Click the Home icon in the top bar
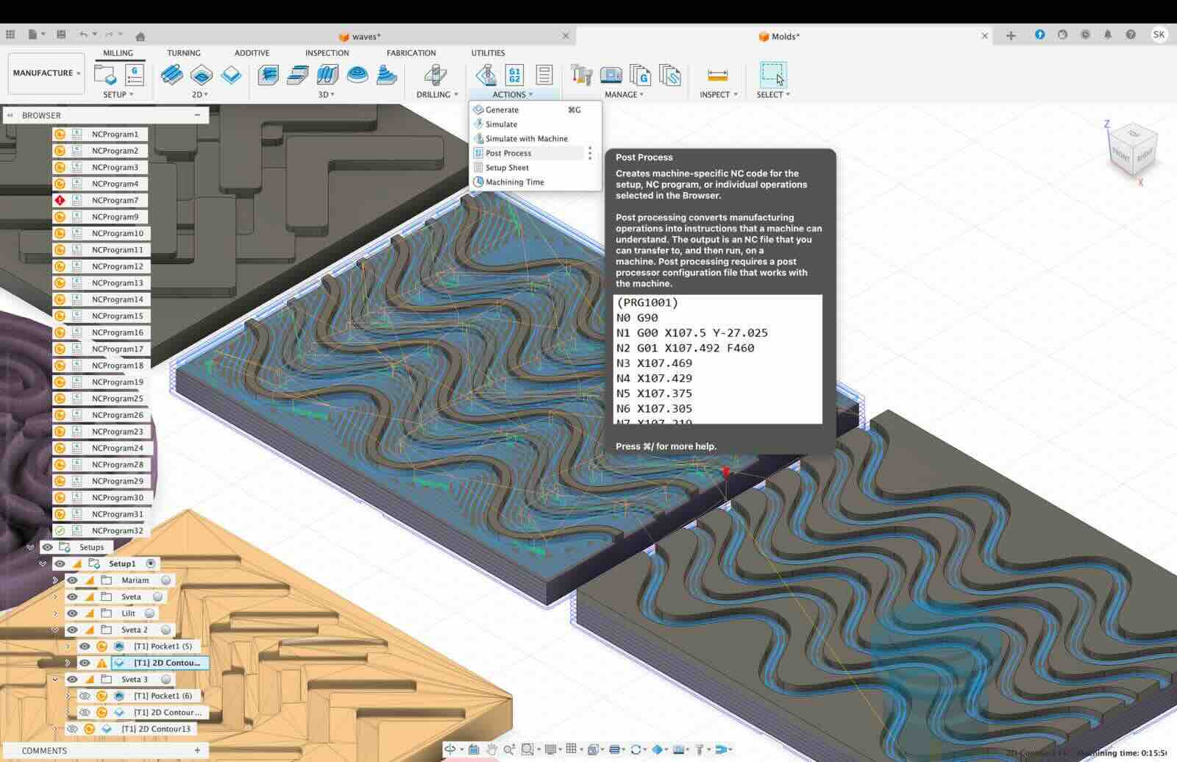 pyautogui.click(x=141, y=36)
